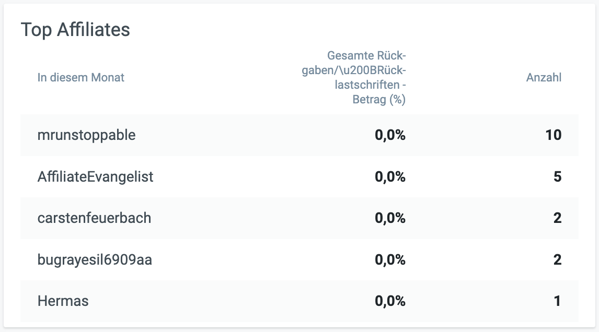Click the count 1 for Hermas
The image size is (599, 332).
557,301
